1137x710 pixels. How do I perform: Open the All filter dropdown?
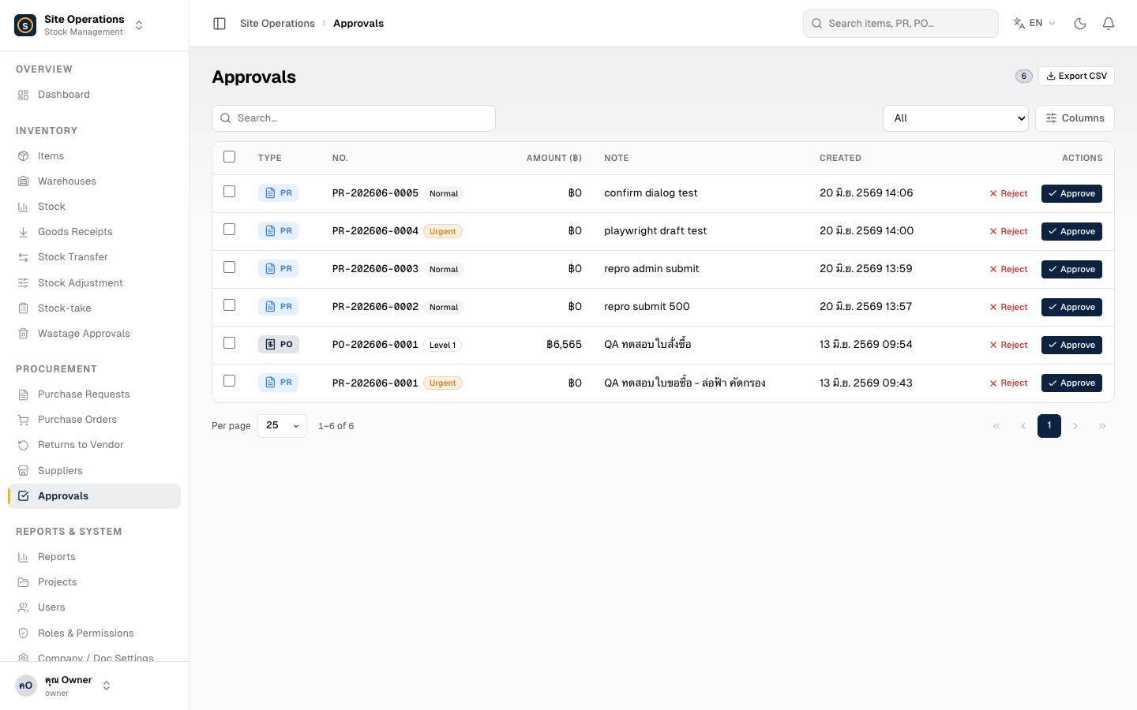(x=955, y=118)
